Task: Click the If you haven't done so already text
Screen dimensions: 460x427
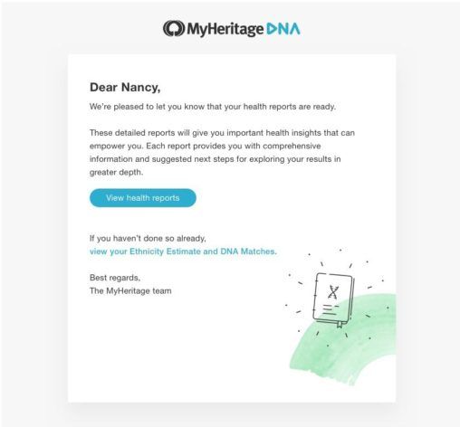Action: coord(148,238)
